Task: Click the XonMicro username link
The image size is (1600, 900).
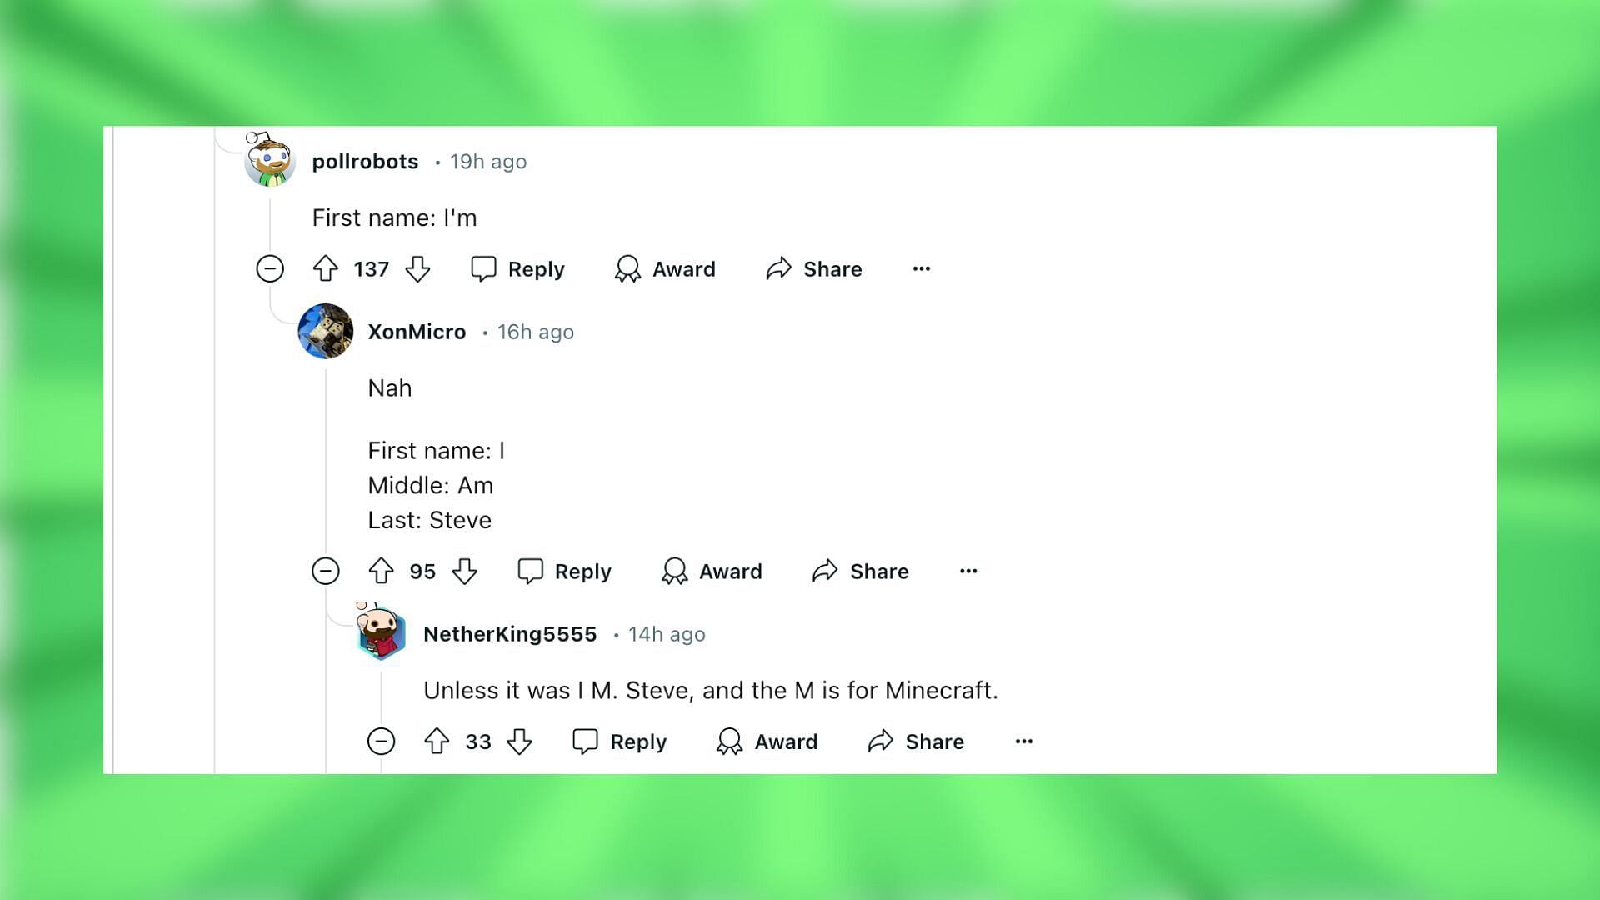Action: coord(417,331)
